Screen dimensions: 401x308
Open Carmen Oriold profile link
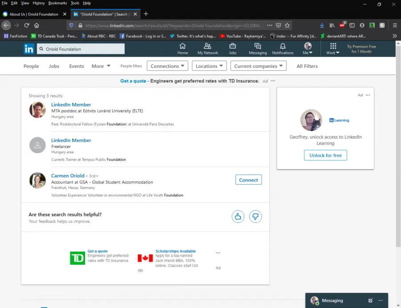(x=68, y=176)
